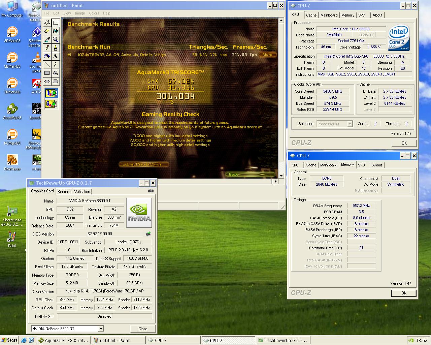Open the Paint File menu
Viewport: 431px width, 345px height.
46,13
